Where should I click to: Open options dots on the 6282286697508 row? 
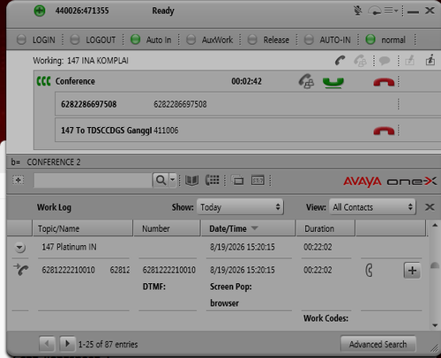pyautogui.click(x=399, y=104)
